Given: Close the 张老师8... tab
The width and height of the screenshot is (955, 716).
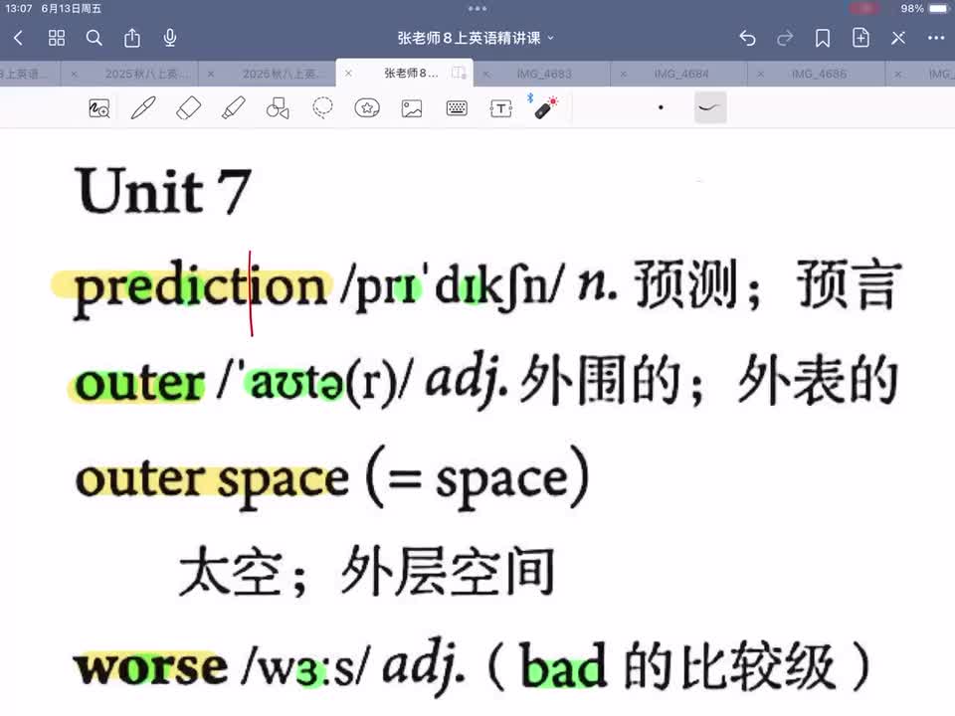Looking at the screenshot, I should 348,73.
